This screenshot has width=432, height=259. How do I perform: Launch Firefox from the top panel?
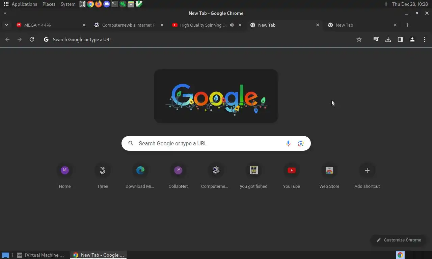click(x=99, y=4)
